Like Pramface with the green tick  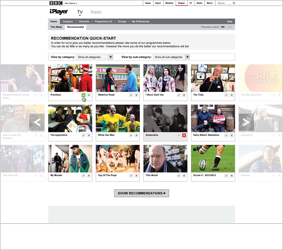(x=83, y=95)
